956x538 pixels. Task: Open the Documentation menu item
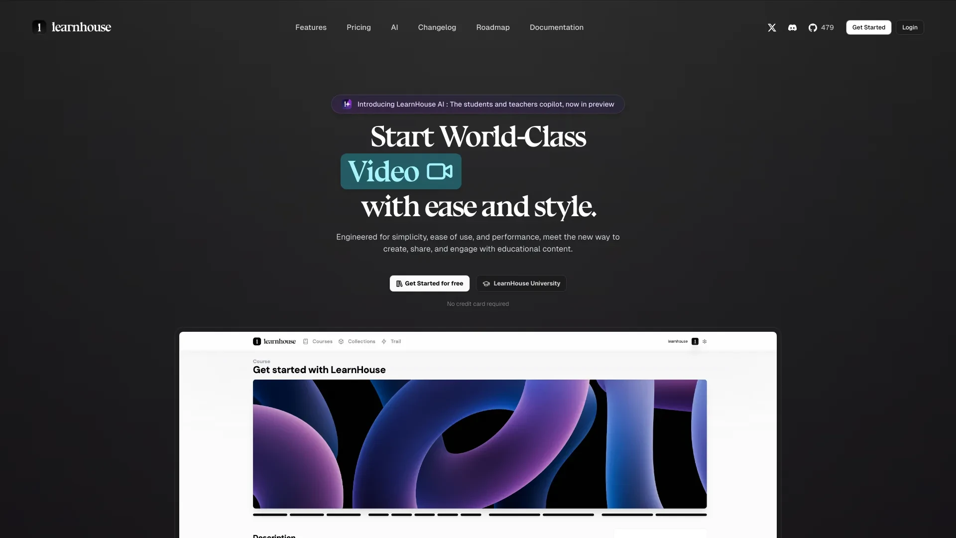(557, 27)
